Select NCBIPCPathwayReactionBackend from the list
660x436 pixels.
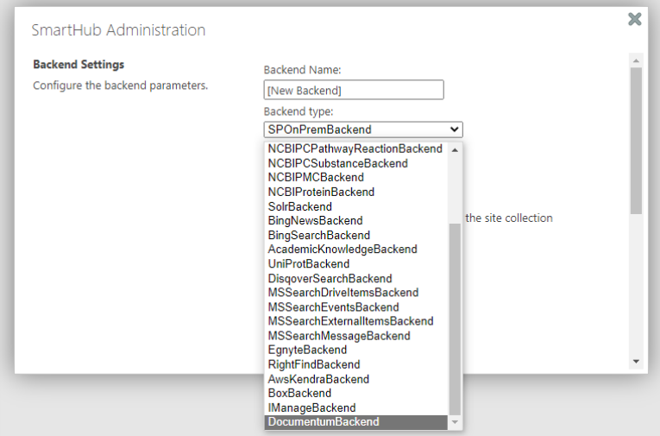pos(355,148)
